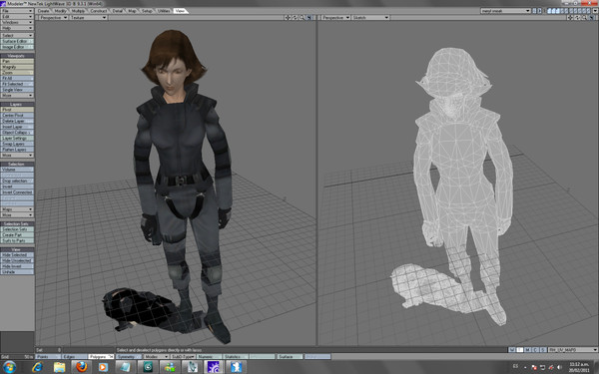This screenshot has height=374, width=599.
Task: Toggle Polygons selection mode
Action: (101, 357)
